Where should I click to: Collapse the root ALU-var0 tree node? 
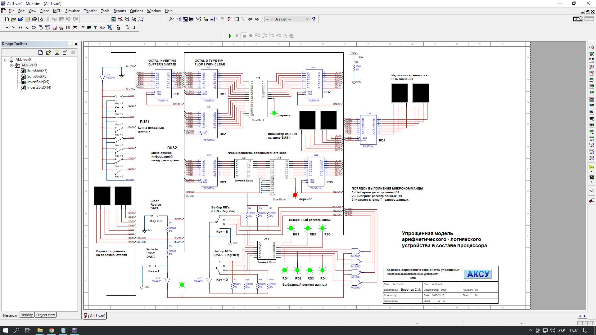pyautogui.click(x=6, y=60)
